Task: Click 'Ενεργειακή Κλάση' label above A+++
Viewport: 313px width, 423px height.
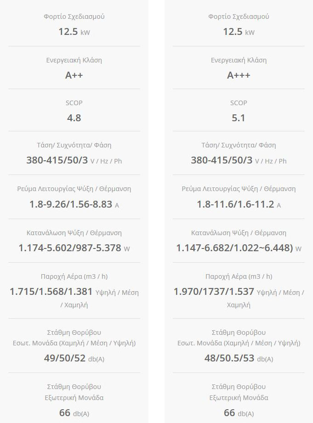Action: click(239, 60)
